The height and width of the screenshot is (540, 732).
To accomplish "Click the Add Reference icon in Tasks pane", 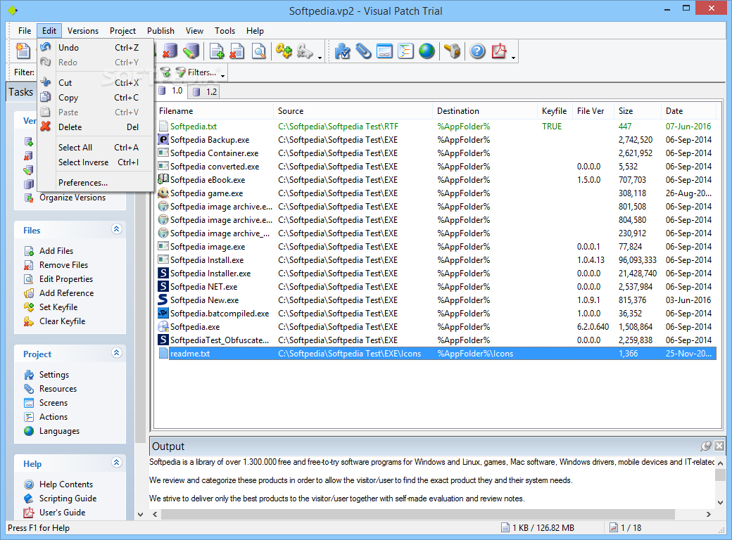I will tap(29, 292).
